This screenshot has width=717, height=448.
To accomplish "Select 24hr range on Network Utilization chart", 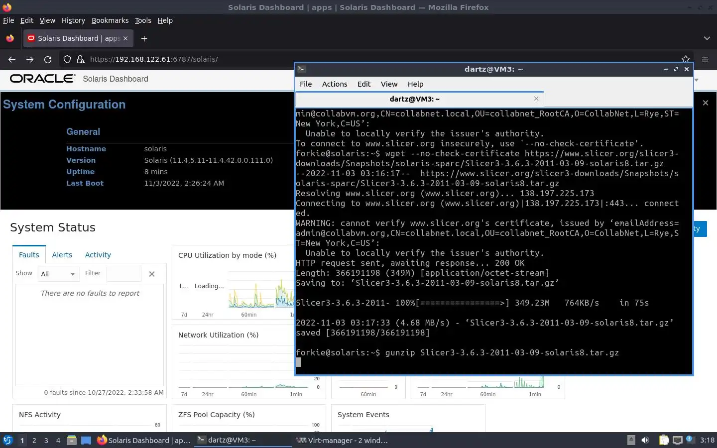I will (208, 394).
